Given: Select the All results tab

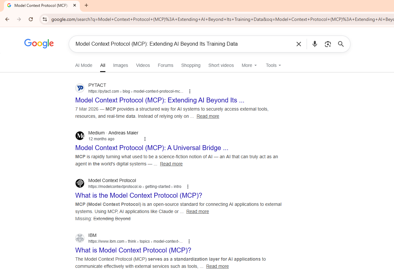Looking at the screenshot, I should [103, 65].
